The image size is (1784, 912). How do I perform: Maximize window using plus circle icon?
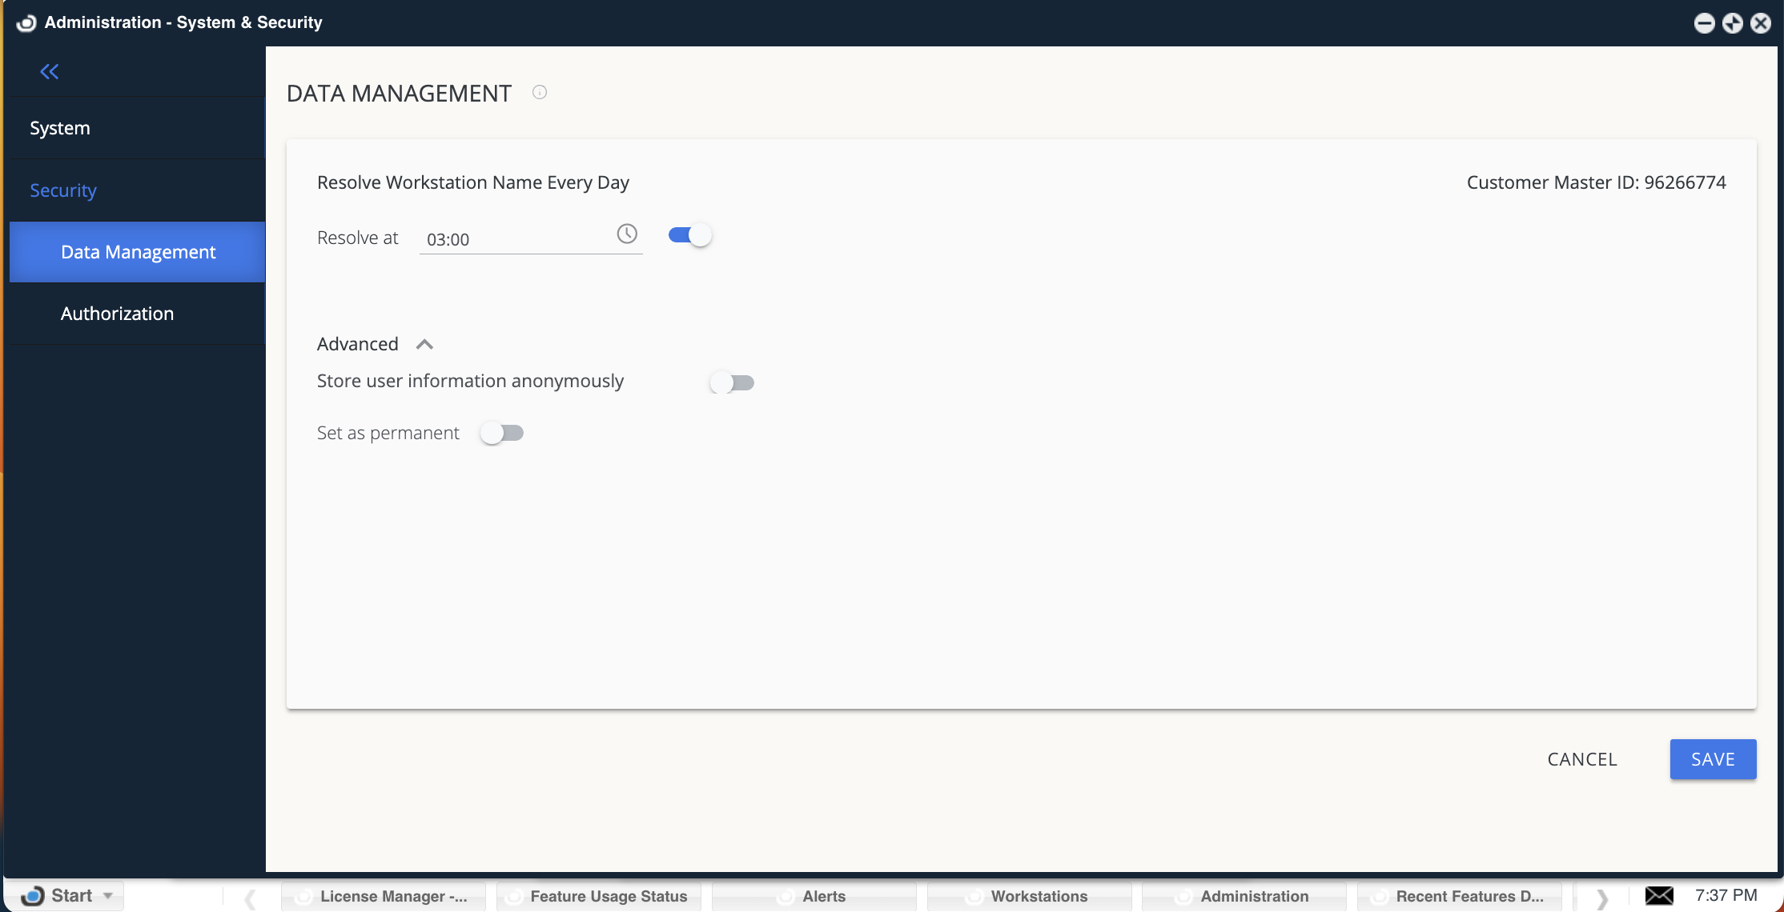pyautogui.click(x=1733, y=23)
